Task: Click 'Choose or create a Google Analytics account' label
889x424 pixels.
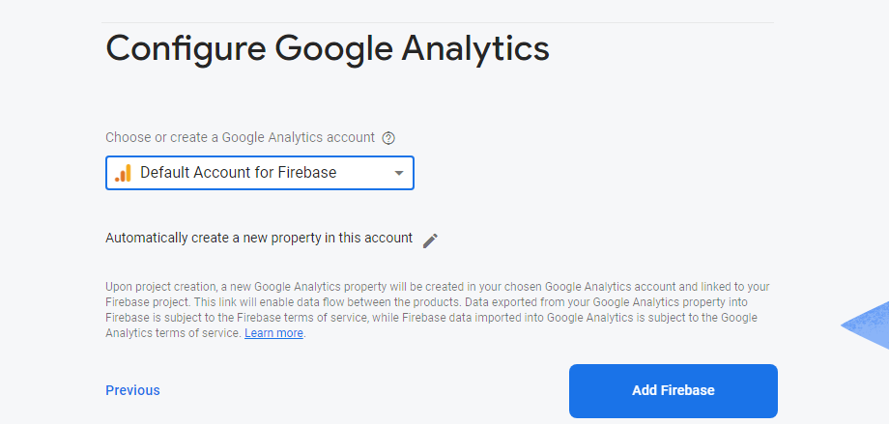Action: click(240, 137)
